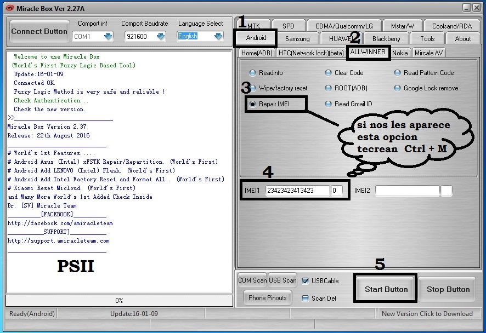Click the Connect Button
Screen dimensions: 486x333
point(39,31)
